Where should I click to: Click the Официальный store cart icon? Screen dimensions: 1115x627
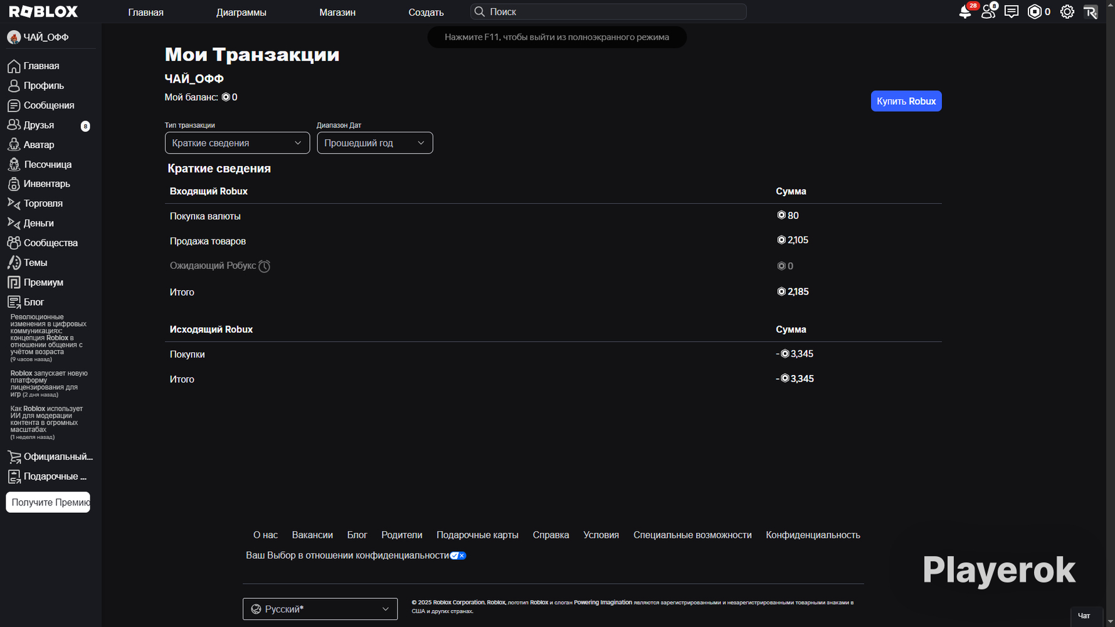point(14,457)
